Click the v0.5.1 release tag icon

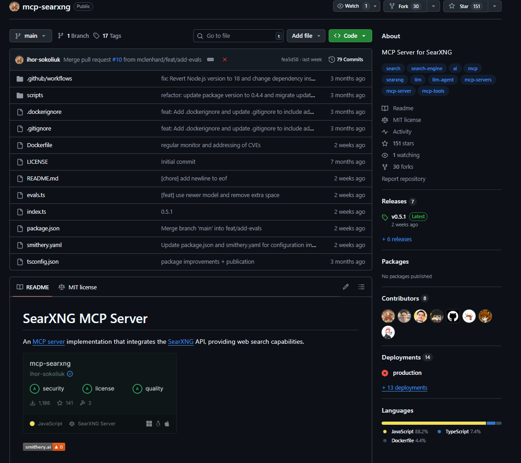(x=385, y=217)
